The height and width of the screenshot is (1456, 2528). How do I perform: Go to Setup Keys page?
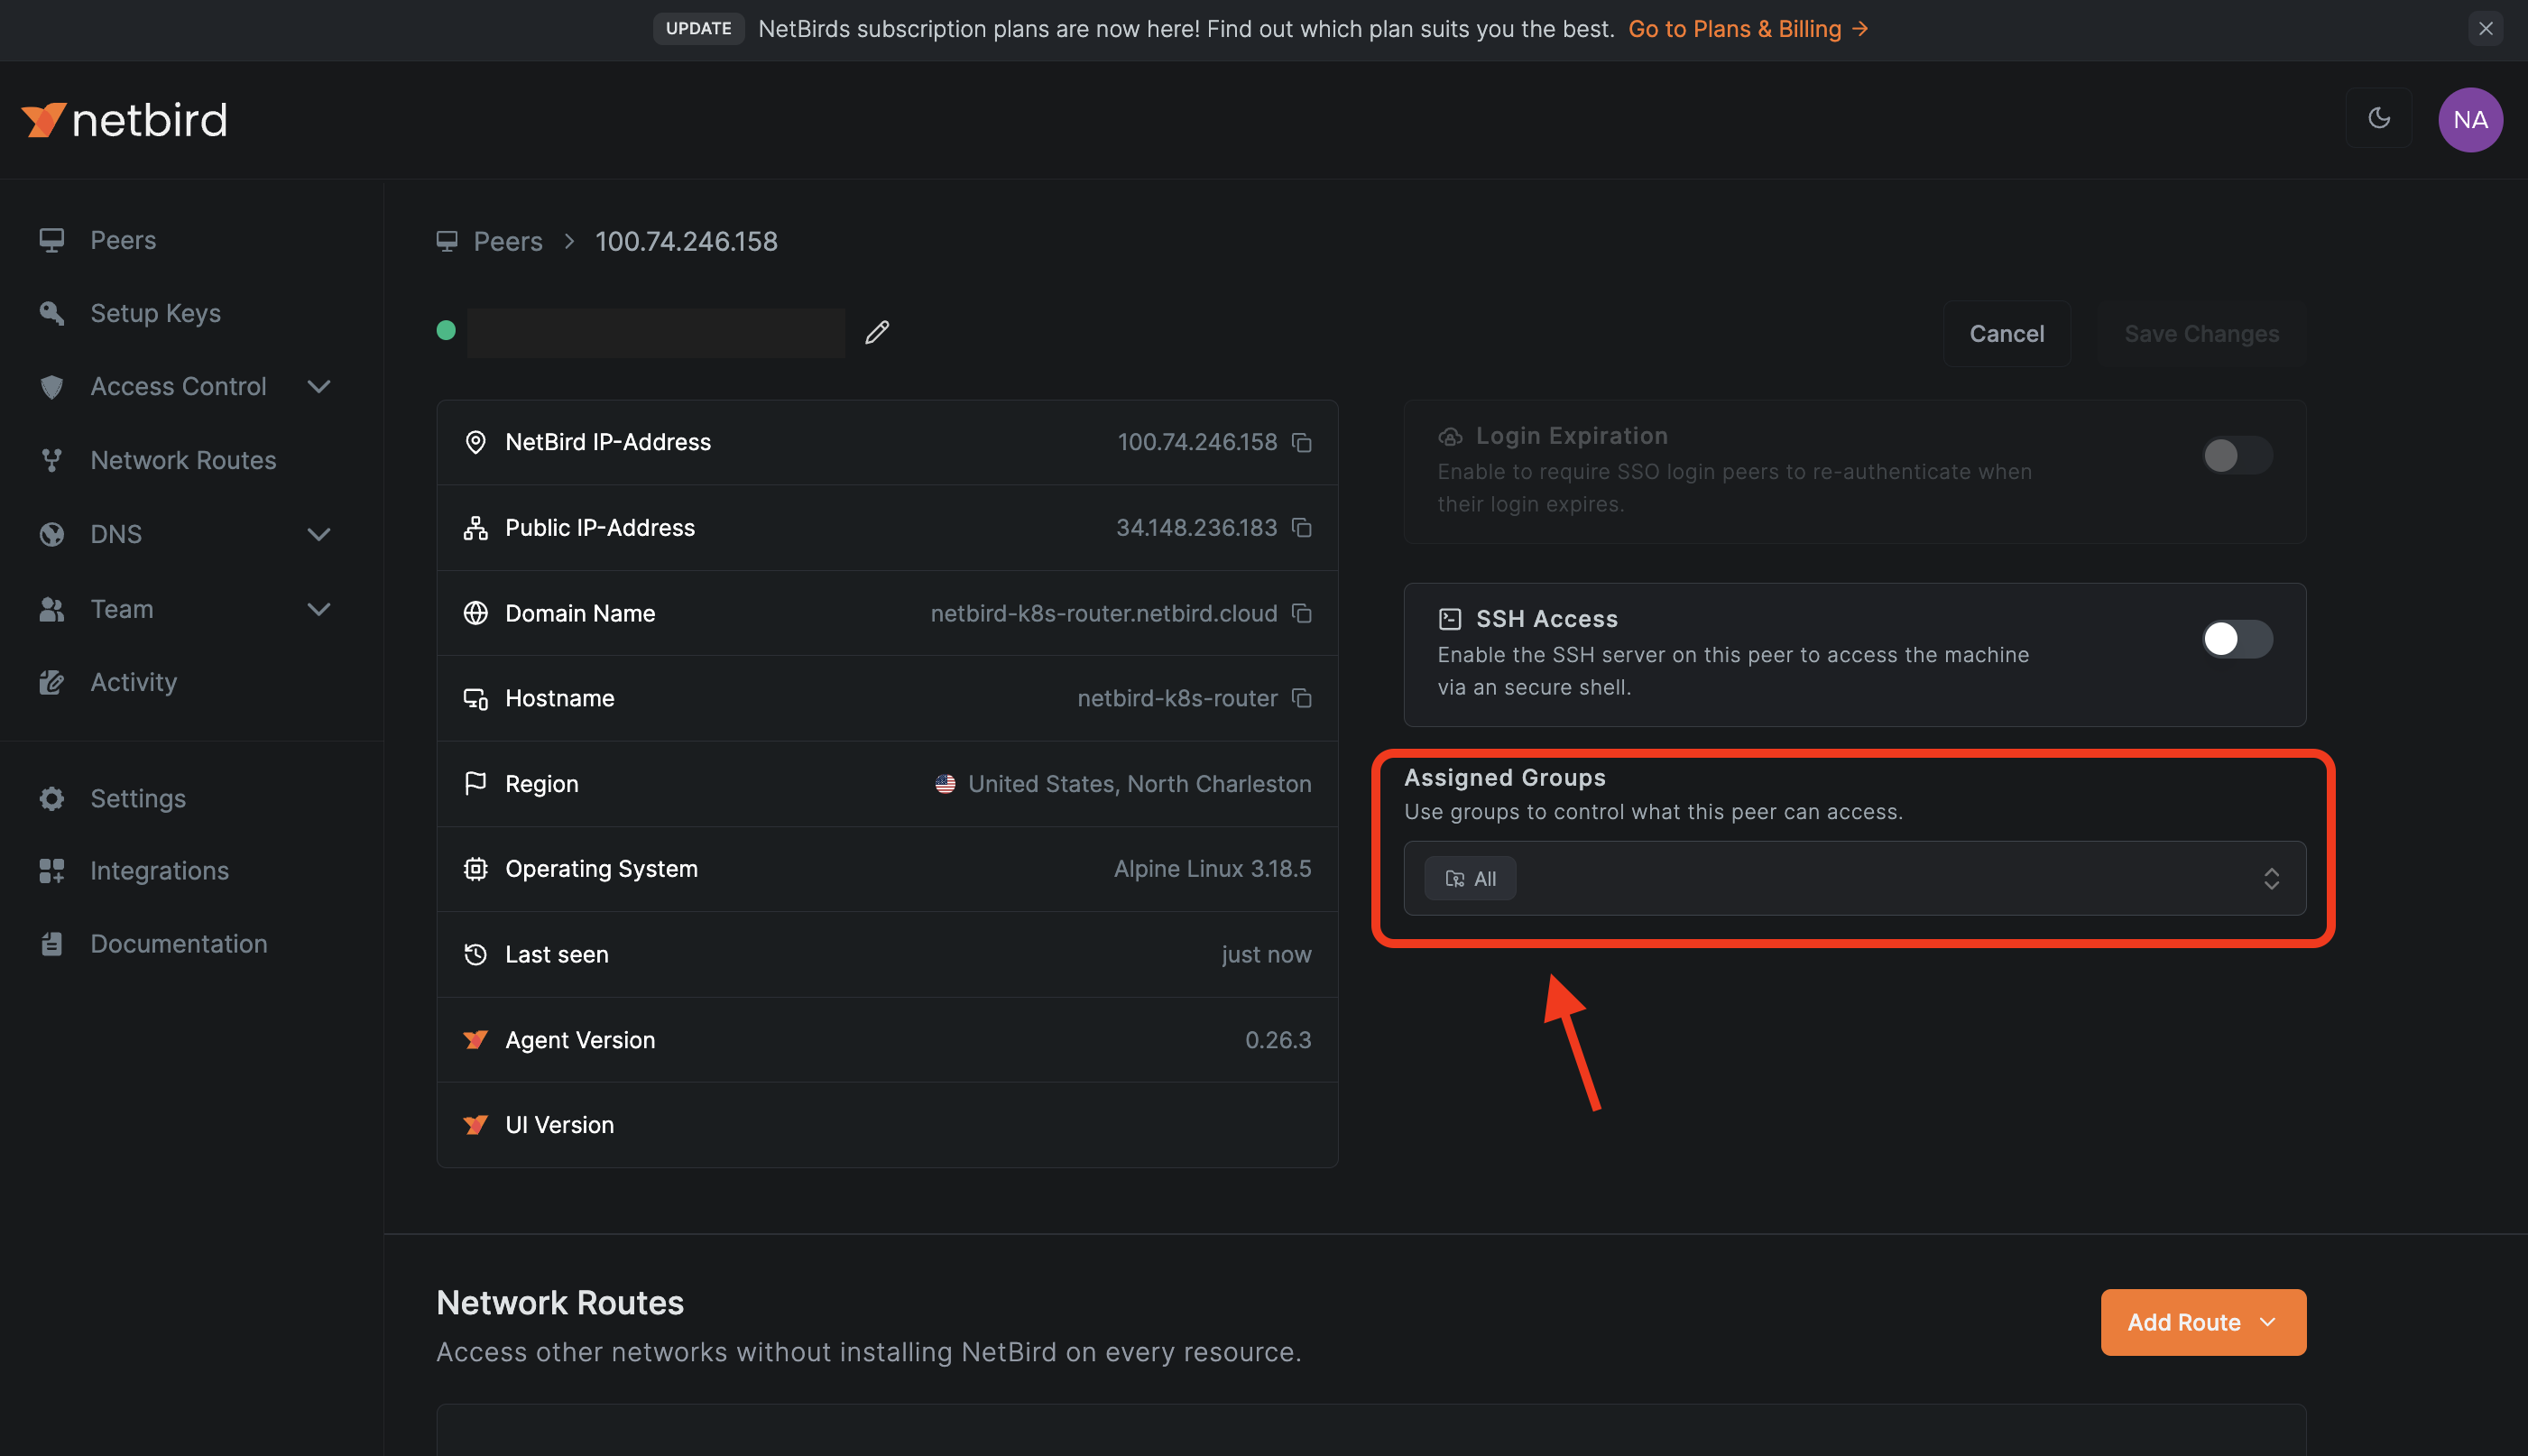(x=155, y=313)
